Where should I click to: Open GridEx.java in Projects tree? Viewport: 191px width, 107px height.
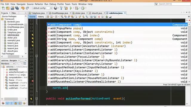tap(12, 30)
